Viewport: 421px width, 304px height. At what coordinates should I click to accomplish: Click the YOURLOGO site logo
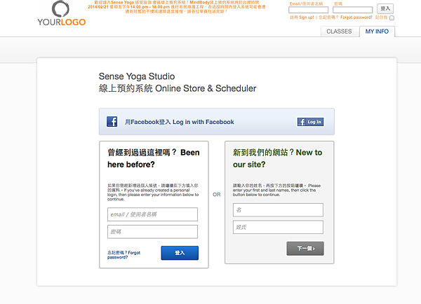(62, 13)
